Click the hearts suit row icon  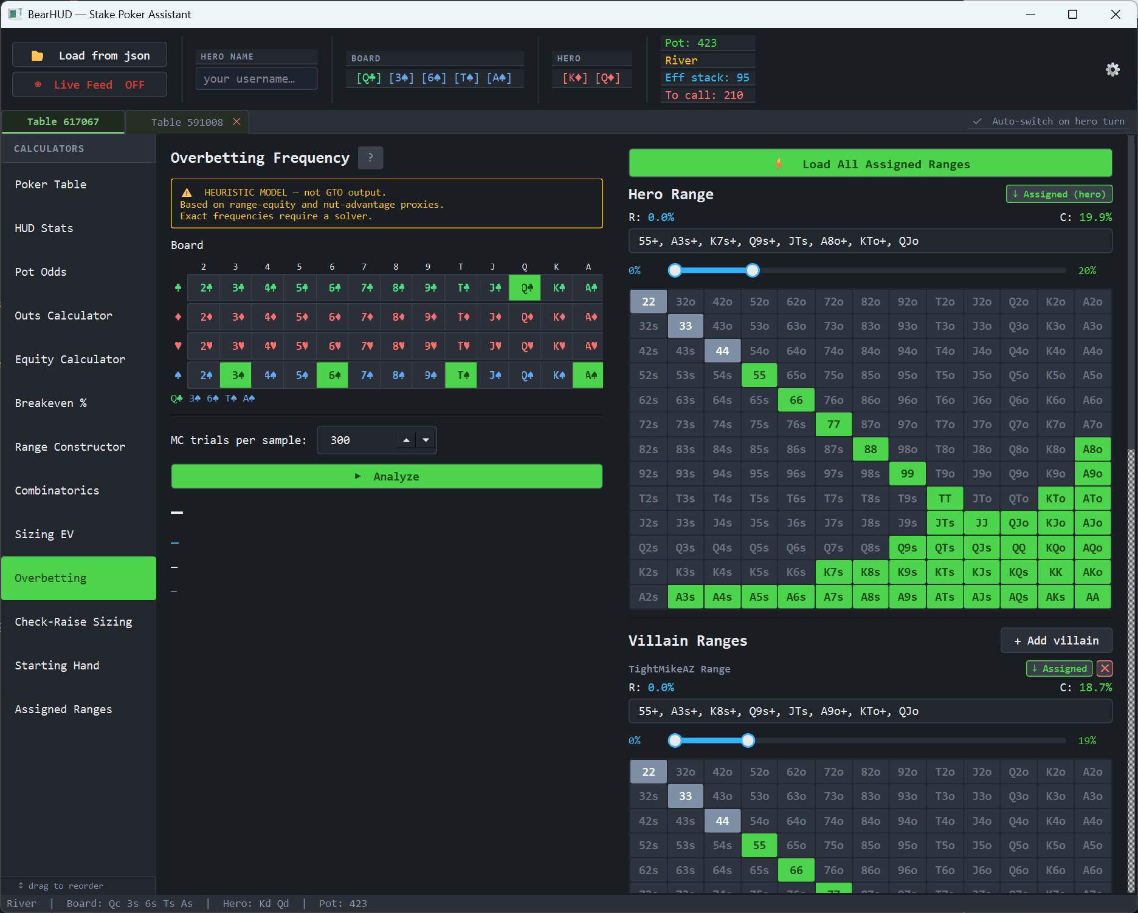point(178,346)
